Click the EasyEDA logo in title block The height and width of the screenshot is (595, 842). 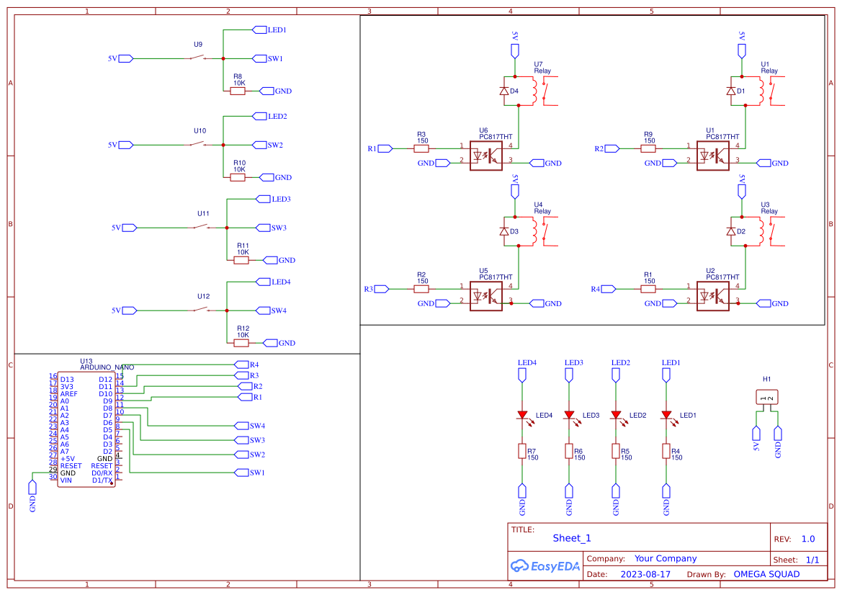545,566
